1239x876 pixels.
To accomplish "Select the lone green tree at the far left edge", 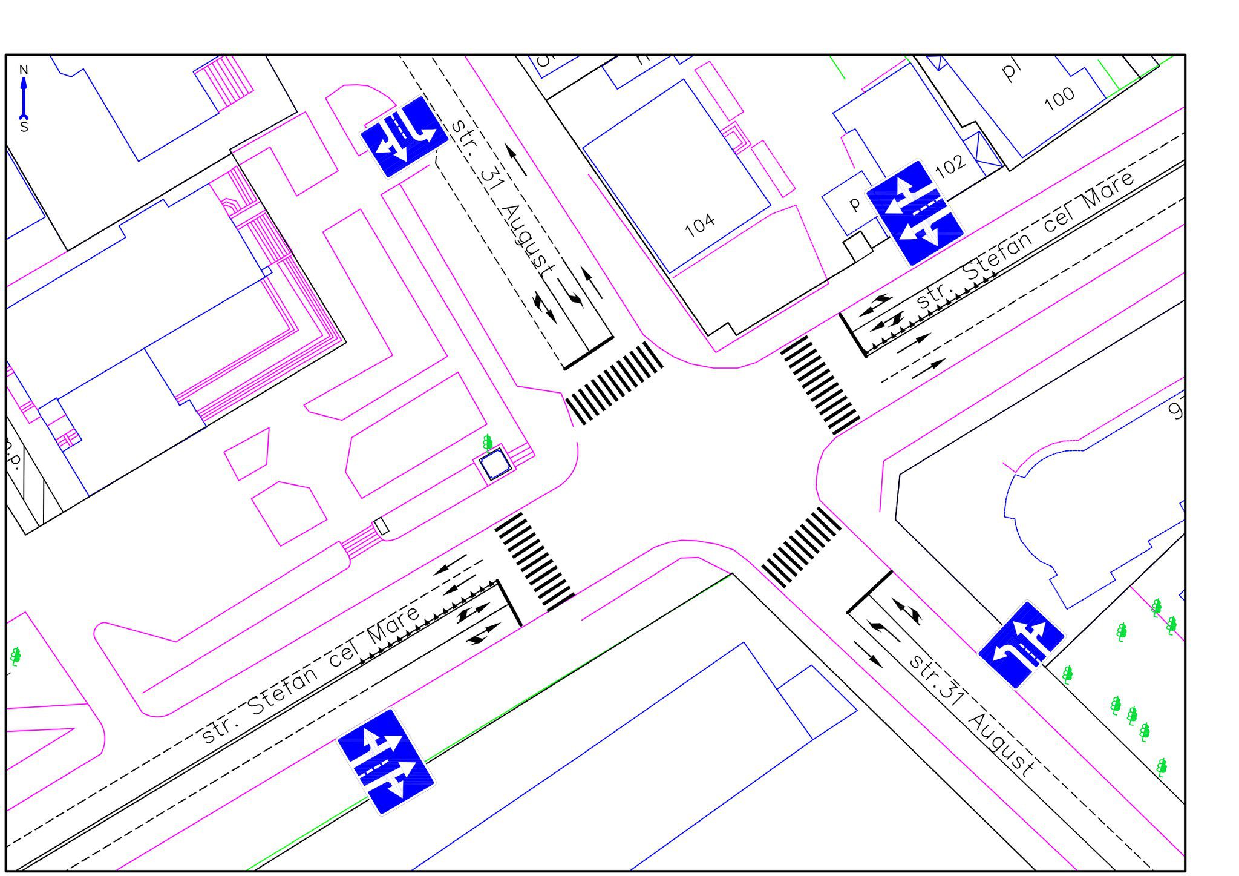I will coord(16,656).
